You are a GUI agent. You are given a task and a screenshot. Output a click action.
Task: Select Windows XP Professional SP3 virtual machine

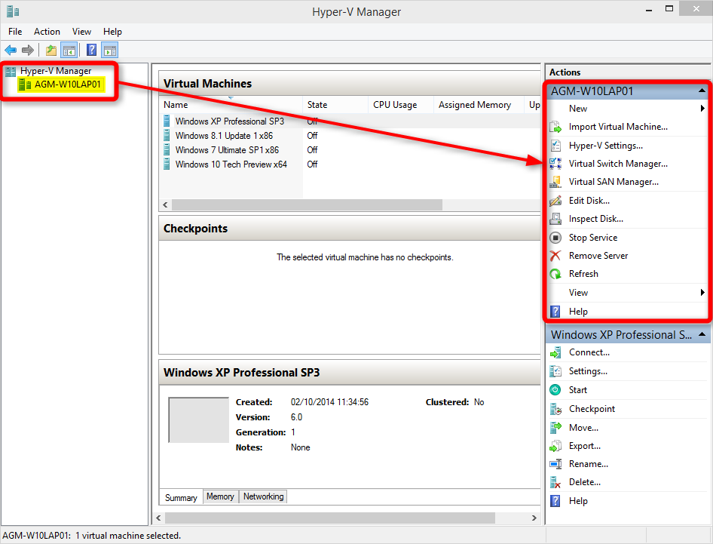coord(230,121)
